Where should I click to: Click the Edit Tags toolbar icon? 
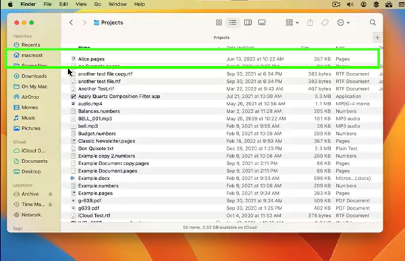325,23
